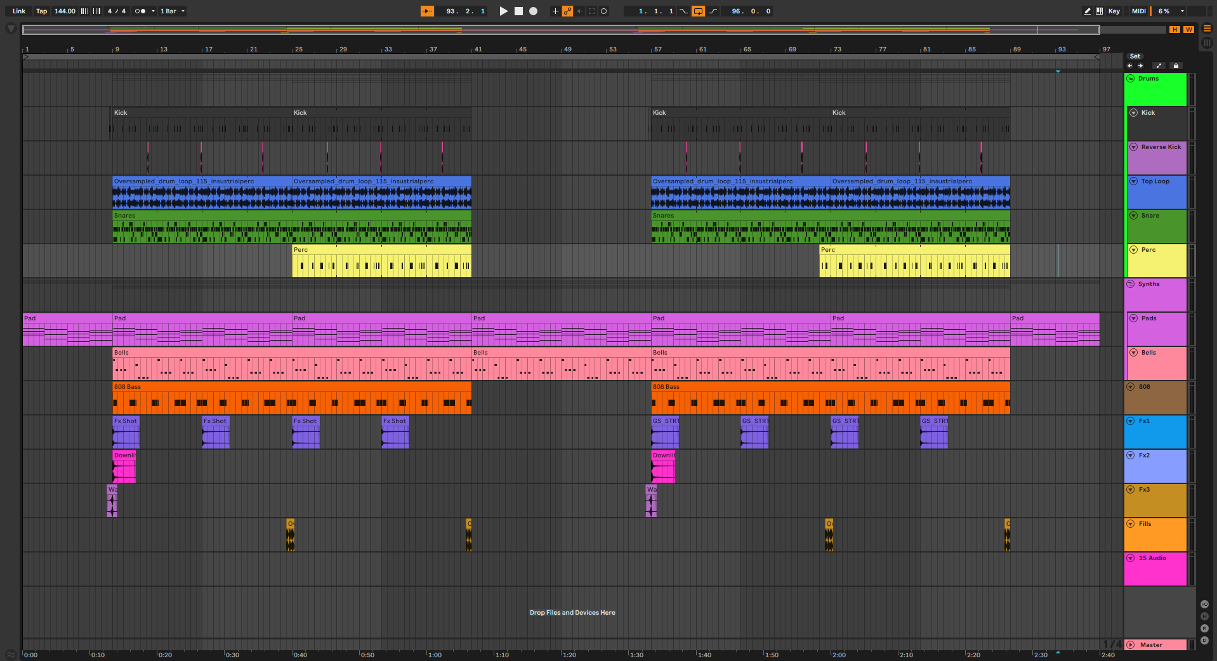The image size is (1217, 661).
Task: Click the Arrangement Record button
Action: (534, 11)
